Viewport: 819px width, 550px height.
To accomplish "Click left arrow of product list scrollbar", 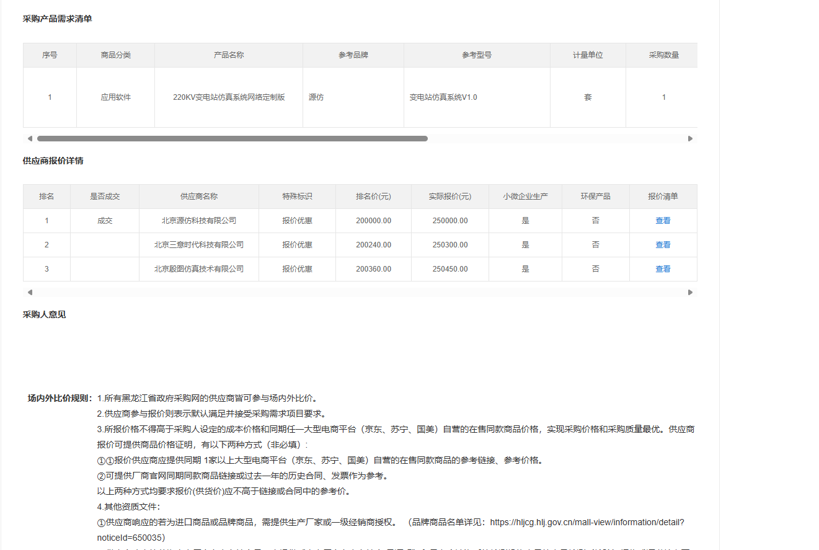I will (x=29, y=139).
